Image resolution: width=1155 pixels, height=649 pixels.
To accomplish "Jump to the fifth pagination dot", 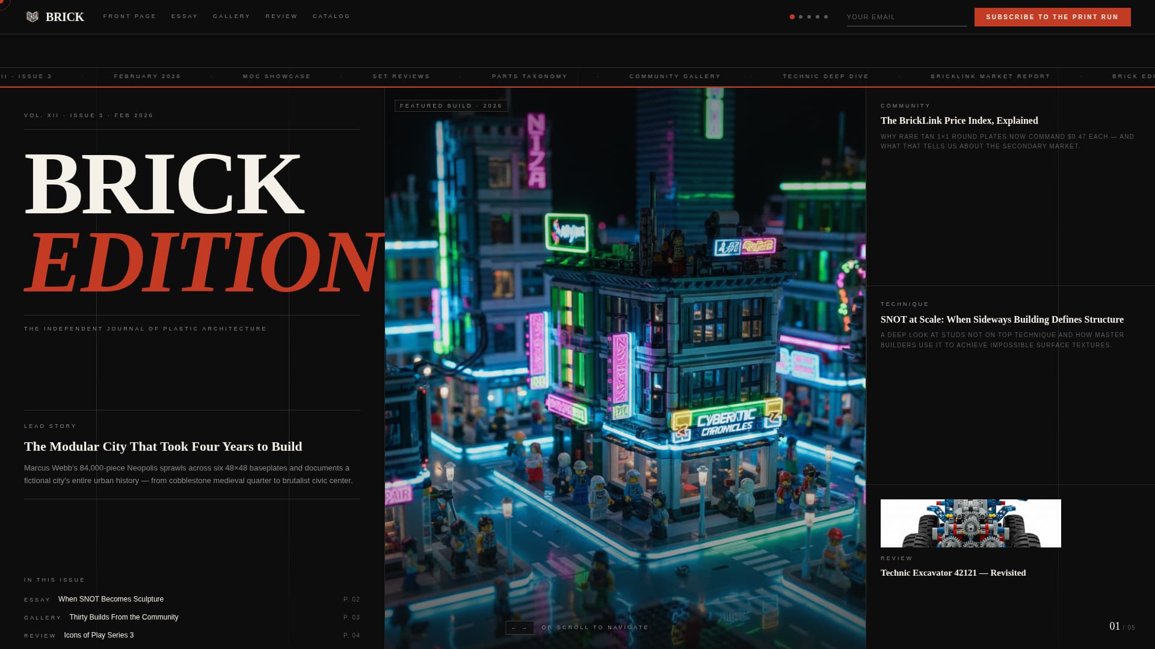I will 826,17.
